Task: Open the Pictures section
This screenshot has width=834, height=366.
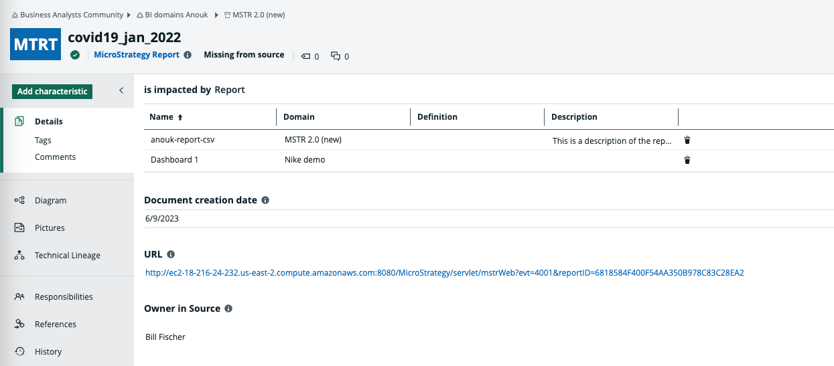Action: point(50,227)
